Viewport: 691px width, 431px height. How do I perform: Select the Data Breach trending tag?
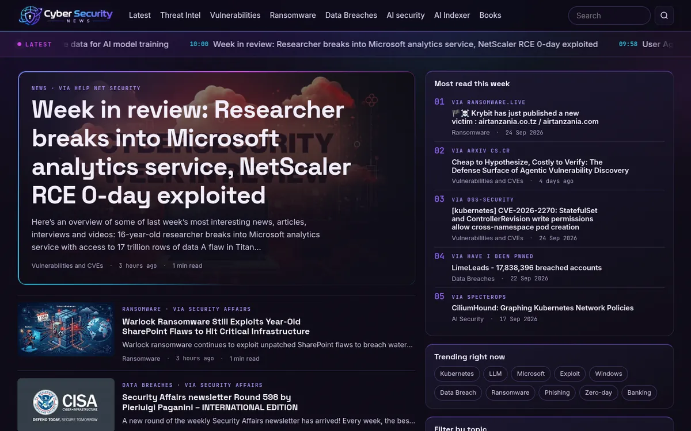click(x=458, y=392)
